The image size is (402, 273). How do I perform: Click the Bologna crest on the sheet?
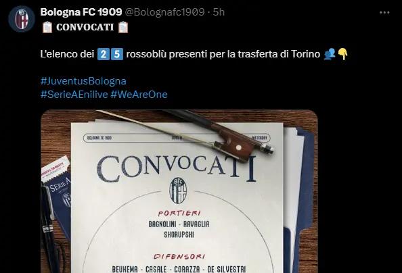click(178, 191)
